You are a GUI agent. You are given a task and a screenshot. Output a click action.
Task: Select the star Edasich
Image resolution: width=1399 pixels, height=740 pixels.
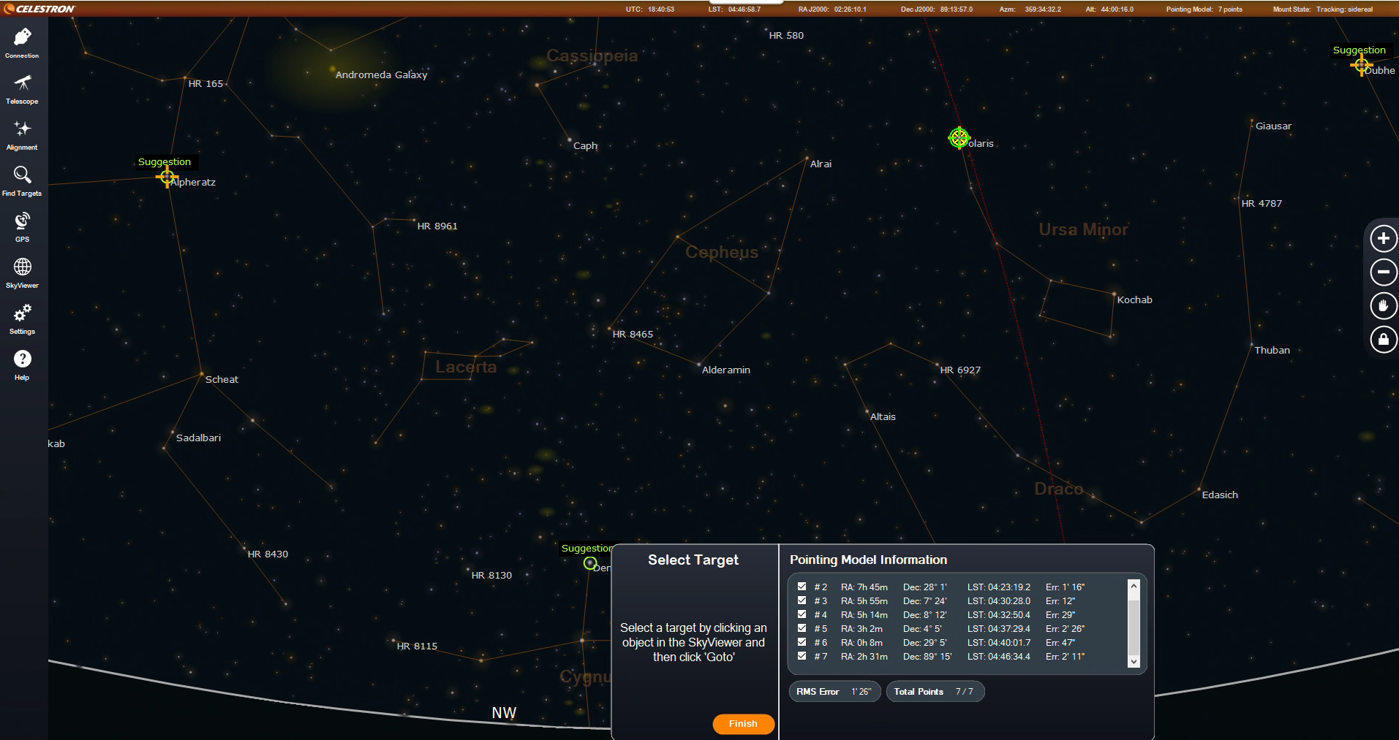coord(1220,495)
